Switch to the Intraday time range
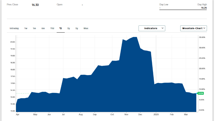The height and width of the screenshot is (121, 215). point(14,28)
